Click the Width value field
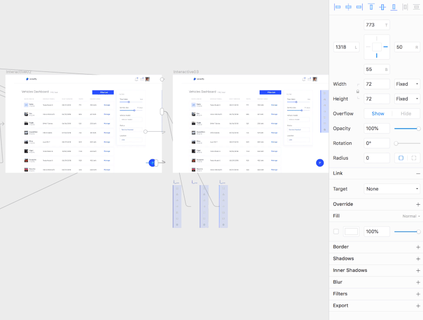This screenshot has width=423, height=320. [376, 84]
